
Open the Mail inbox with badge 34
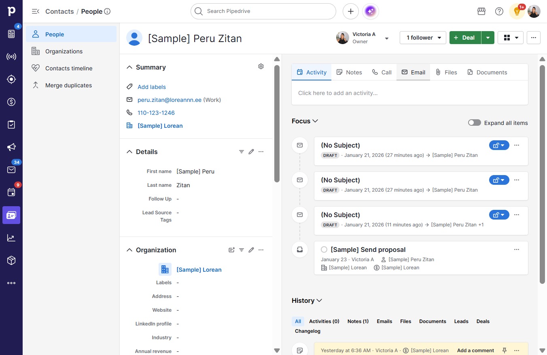click(11, 170)
